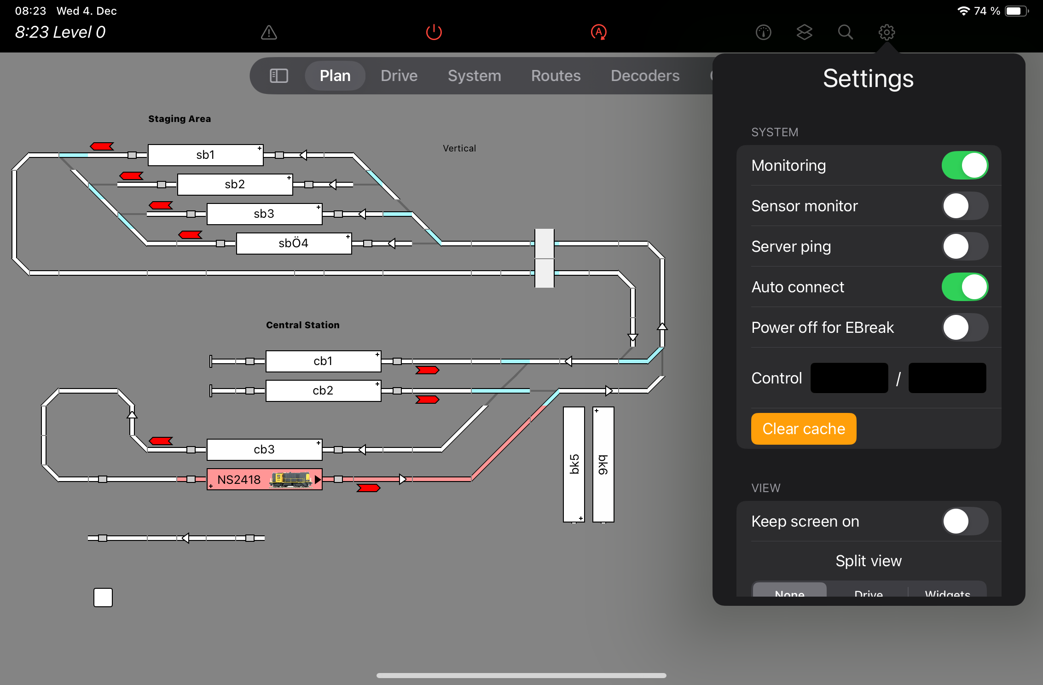Close settings via the gear icon
Screen dimensions: 1043x685
coord(886,32)
